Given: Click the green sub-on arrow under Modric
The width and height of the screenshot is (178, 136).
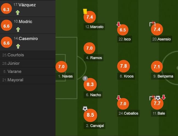Looking at the screenshot, I should pyautogui.click(x=18, y=29).
